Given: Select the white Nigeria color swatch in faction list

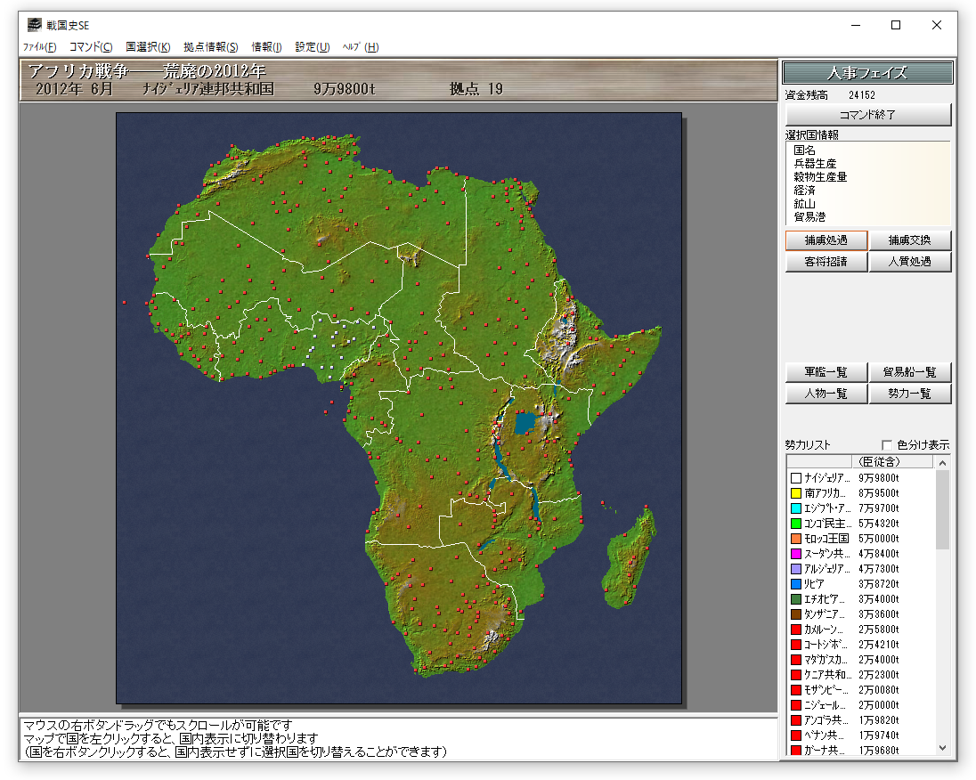Looking at the screenshot, I should point(796,478).
